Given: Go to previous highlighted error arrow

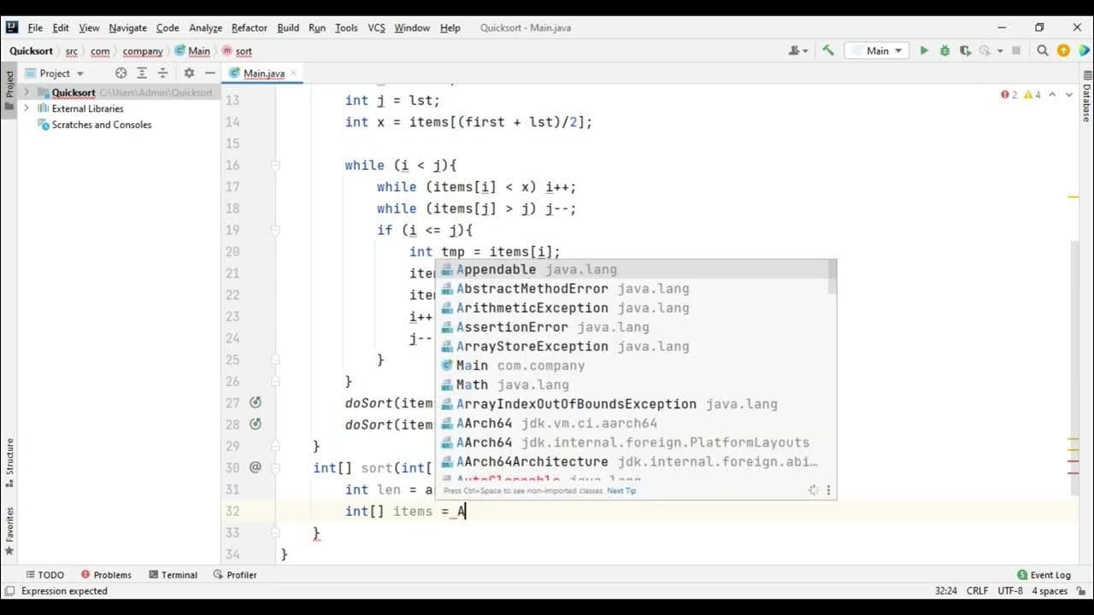Looking at the screenshot, I should coord(1053,95).
